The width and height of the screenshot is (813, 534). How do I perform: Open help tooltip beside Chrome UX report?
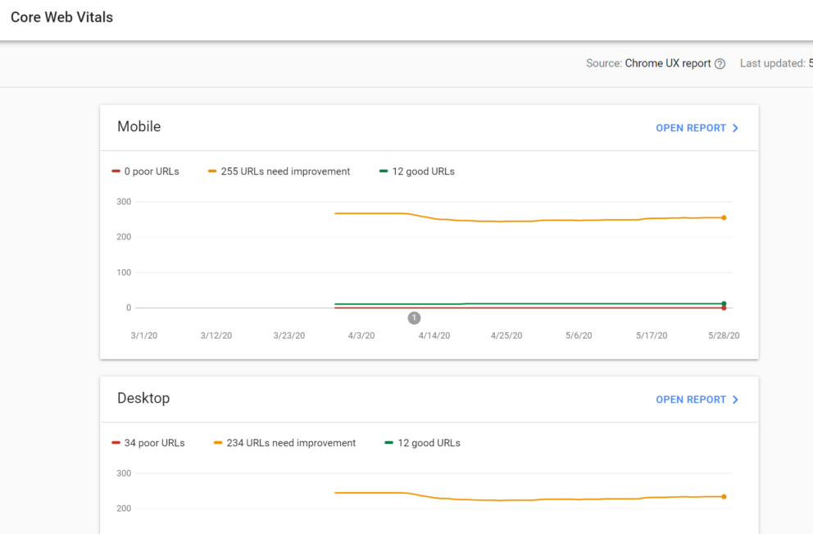(720, 63)
